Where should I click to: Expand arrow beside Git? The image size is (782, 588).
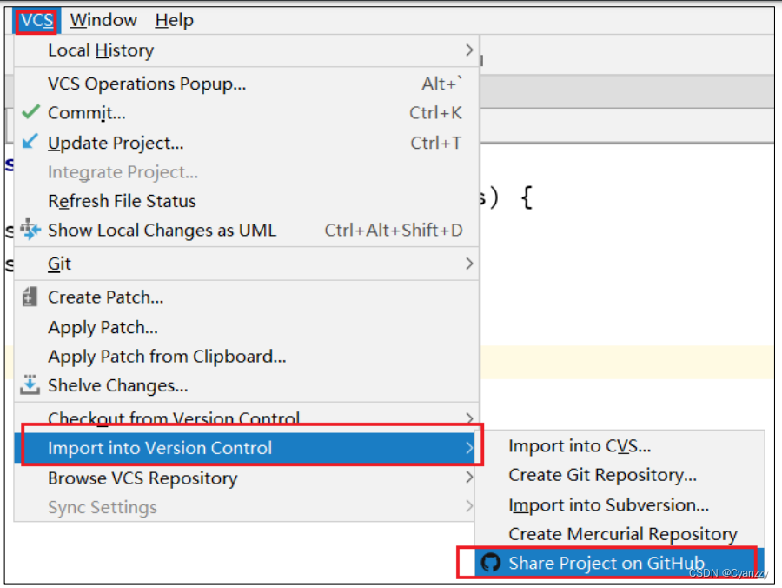pos(469,264)
